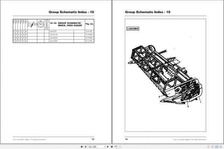Click page number 13 in the footer
The image size is (224, 149).
(x=93, y=139)
